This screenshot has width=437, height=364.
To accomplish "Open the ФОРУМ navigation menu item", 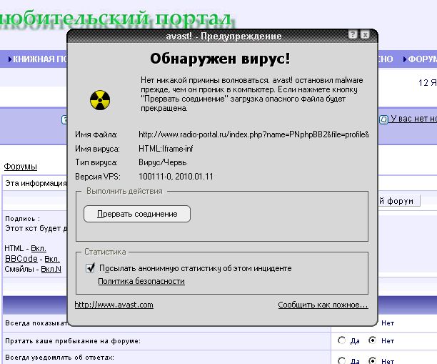I will click(421, 59).
